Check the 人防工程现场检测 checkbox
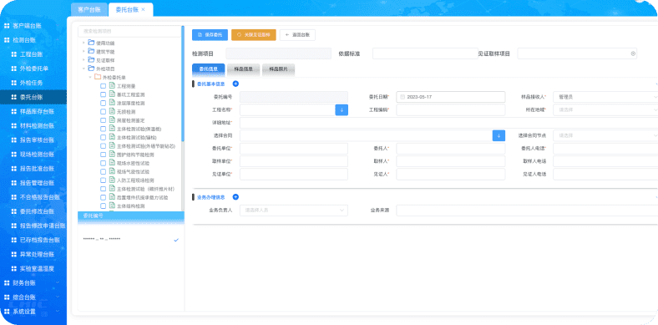Screen dimensions: 658x325 (104, 180)
